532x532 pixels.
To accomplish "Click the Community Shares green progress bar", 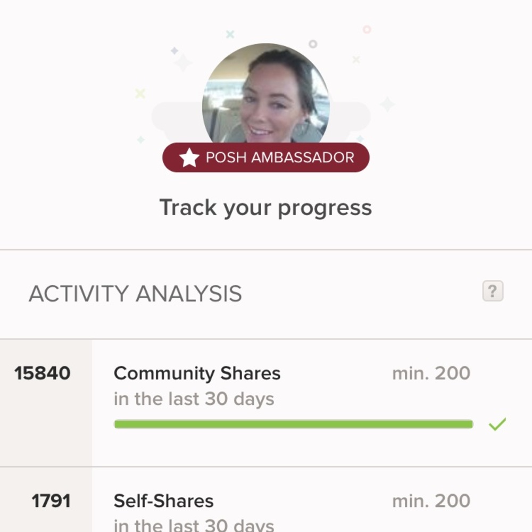I will 293,425.
